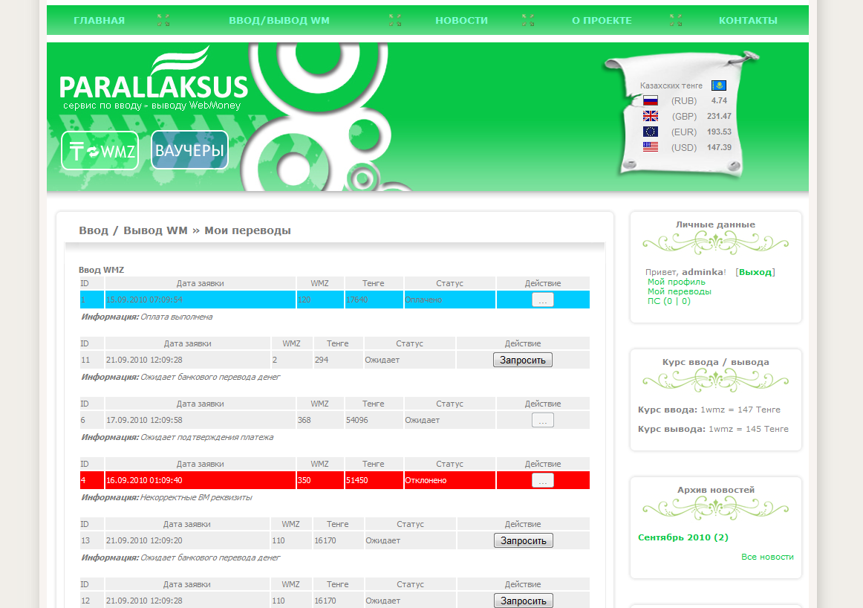
Task: Open О ПРОЕКТЕ menu item
Action: [x=602, y=20]
